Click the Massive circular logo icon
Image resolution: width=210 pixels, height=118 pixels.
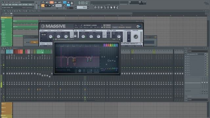43,26
